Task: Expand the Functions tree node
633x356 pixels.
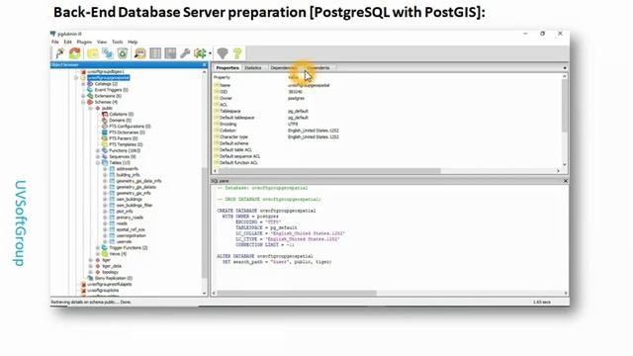Action: click(98, 150)
